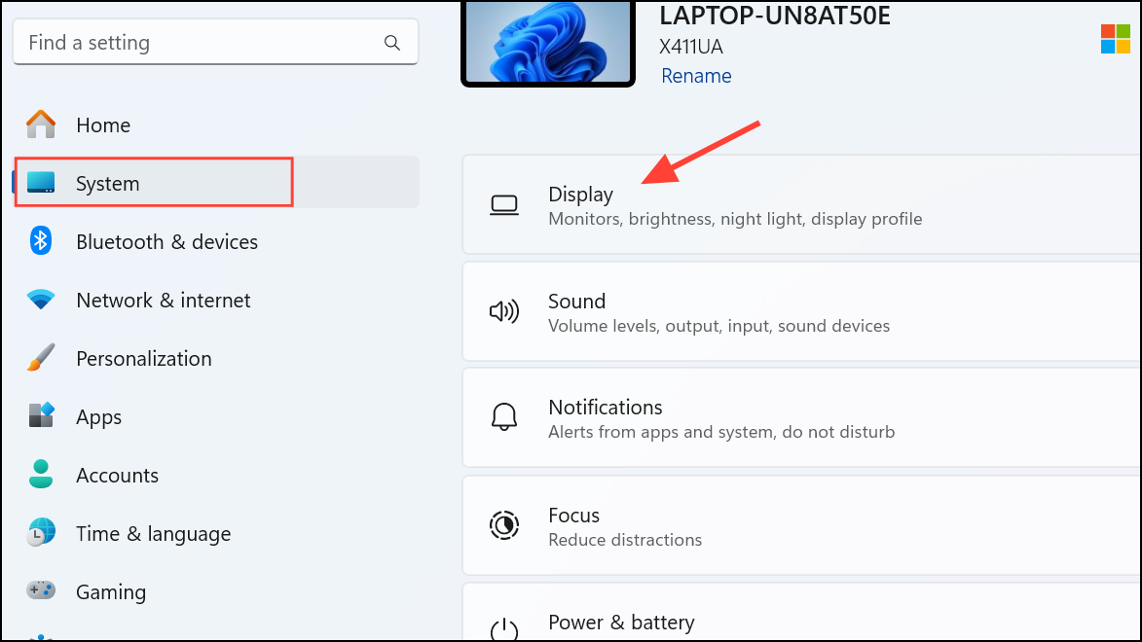Click 'Monitors, brightness, night light, display profile' text
Image resolution: width=1142 pixels, height=642 pixels.
[735, 219]
